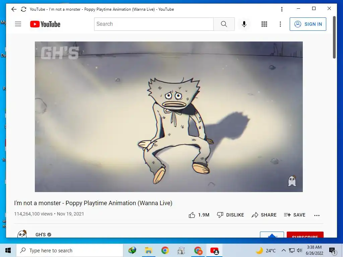The image size is (343, 257).
Task: Subscribe to the GH'S channel
Action: pos(305,235)
